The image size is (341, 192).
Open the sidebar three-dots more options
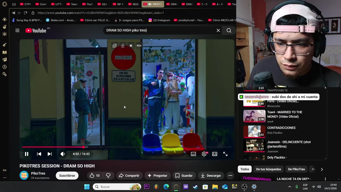click(5, 178)
